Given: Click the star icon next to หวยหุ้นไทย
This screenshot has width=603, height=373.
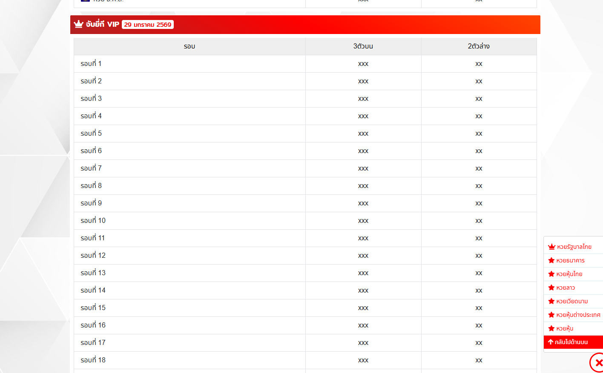Looking at the screenshot, I should (x=551, y=274).
